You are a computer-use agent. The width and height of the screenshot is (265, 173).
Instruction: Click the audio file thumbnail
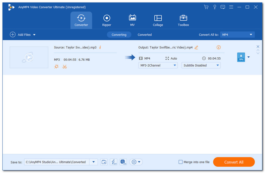click(x=29, y=57)
